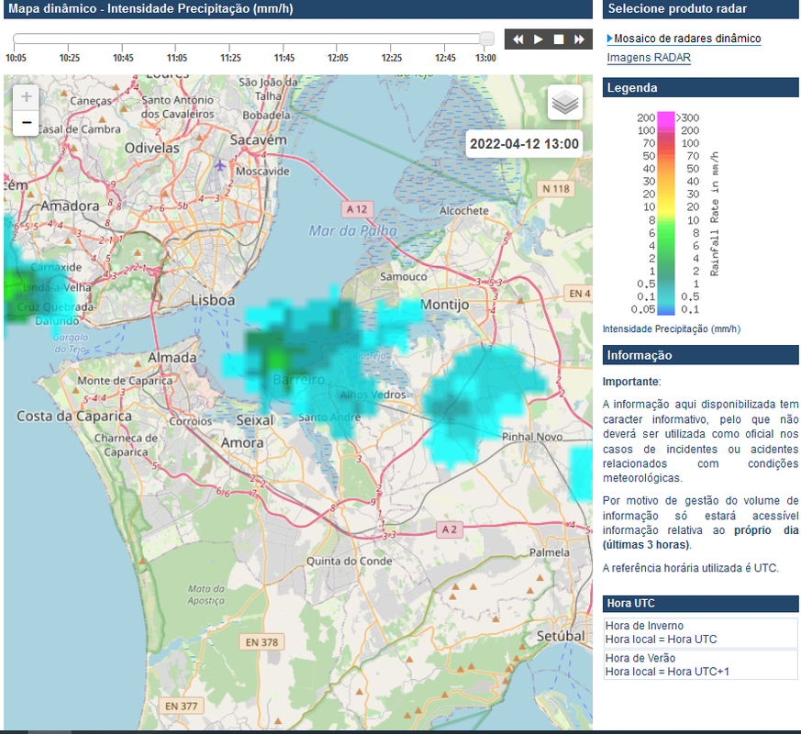Jump to 10:25 on the timeline
Screen dimensions: 801x734
(x=70, y=58)
